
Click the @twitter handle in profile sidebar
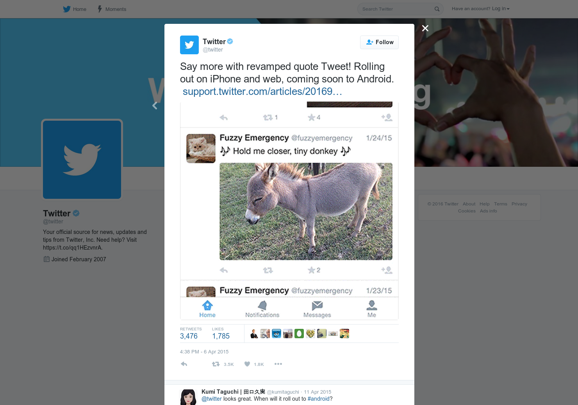(x=53, y=221)
